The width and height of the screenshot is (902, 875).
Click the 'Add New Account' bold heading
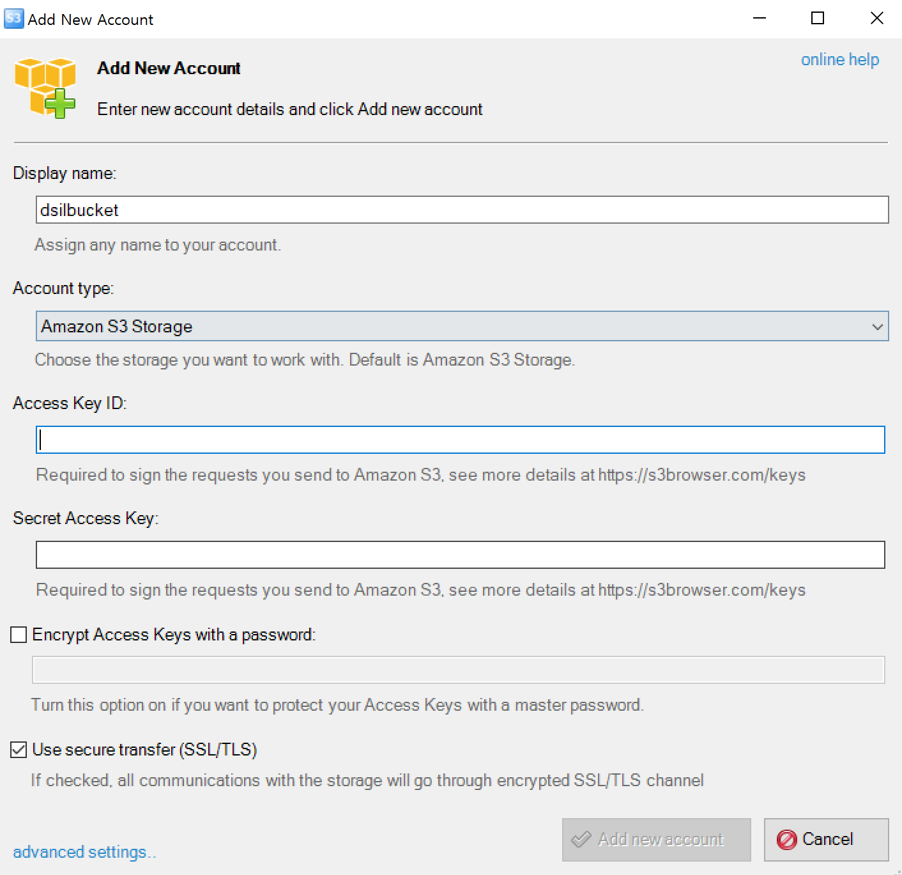[169, 68]
